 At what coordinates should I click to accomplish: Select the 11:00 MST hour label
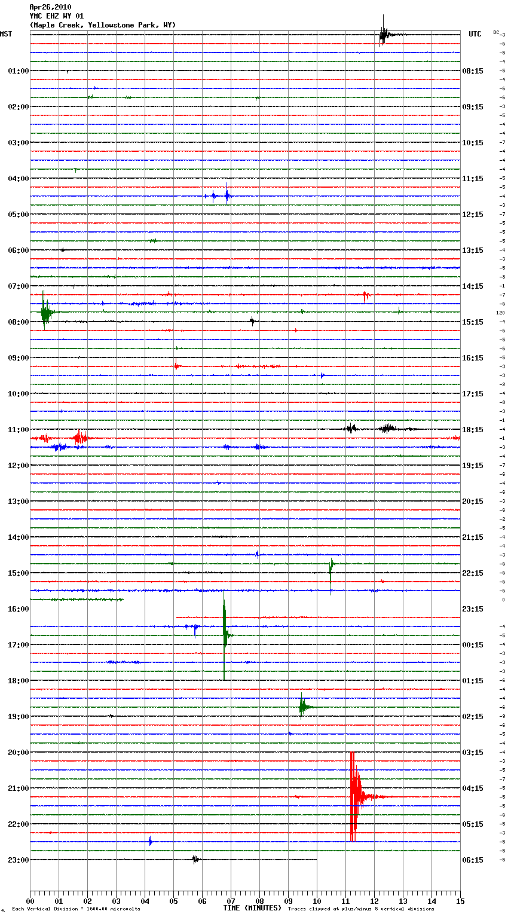[x=18, y=430]
